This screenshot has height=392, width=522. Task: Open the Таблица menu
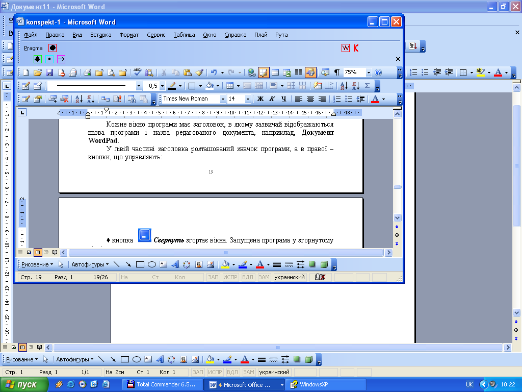point(184,35)
